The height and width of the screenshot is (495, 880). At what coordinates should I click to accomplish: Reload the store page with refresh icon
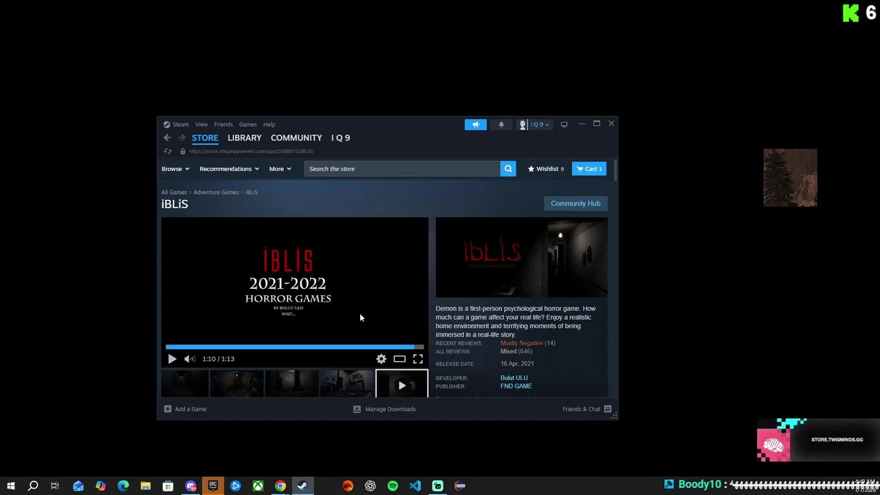point(168,151)
